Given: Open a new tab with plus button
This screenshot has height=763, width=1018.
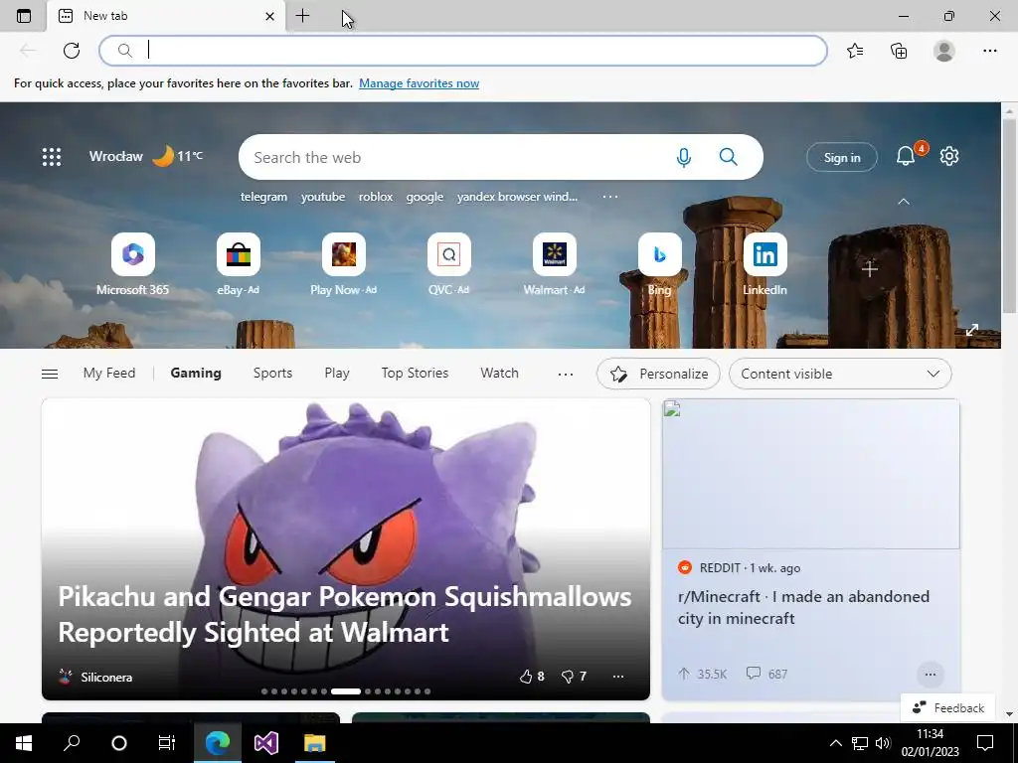Looking at the screenshot, I should (x=302, y=16).
